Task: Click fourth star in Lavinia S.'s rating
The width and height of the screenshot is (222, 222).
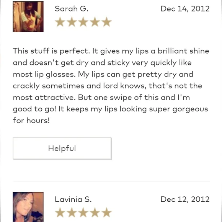Action: coord(95,212)
